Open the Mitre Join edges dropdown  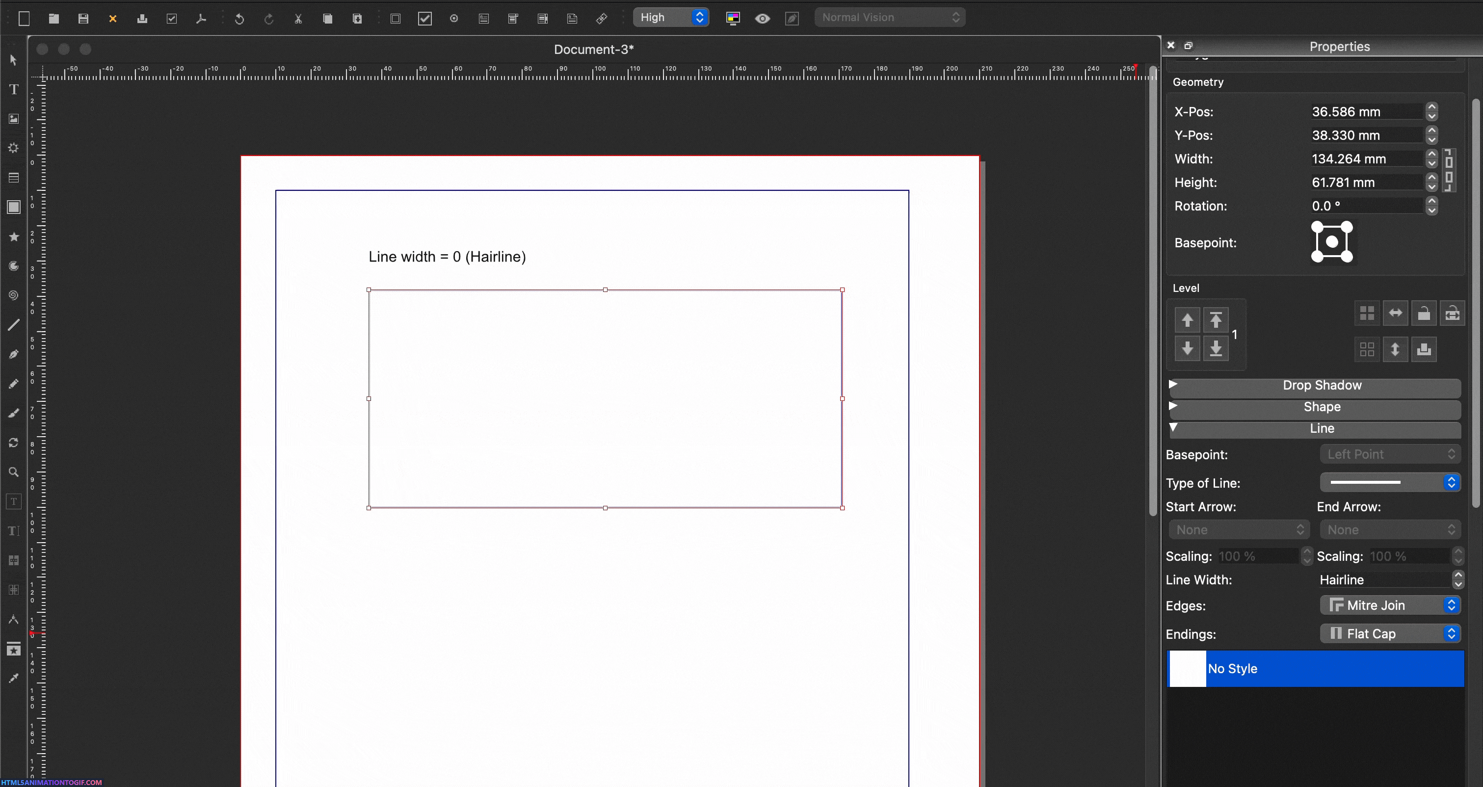tap(1390, 605)
